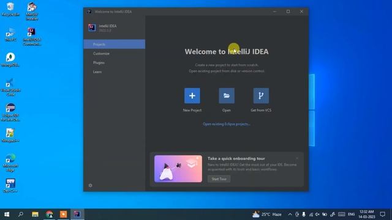Select the Visual Studio Code desktop icon

tap(10, 87)
